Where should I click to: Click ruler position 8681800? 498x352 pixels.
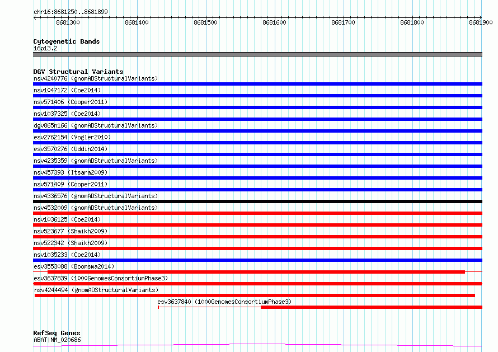412,22
